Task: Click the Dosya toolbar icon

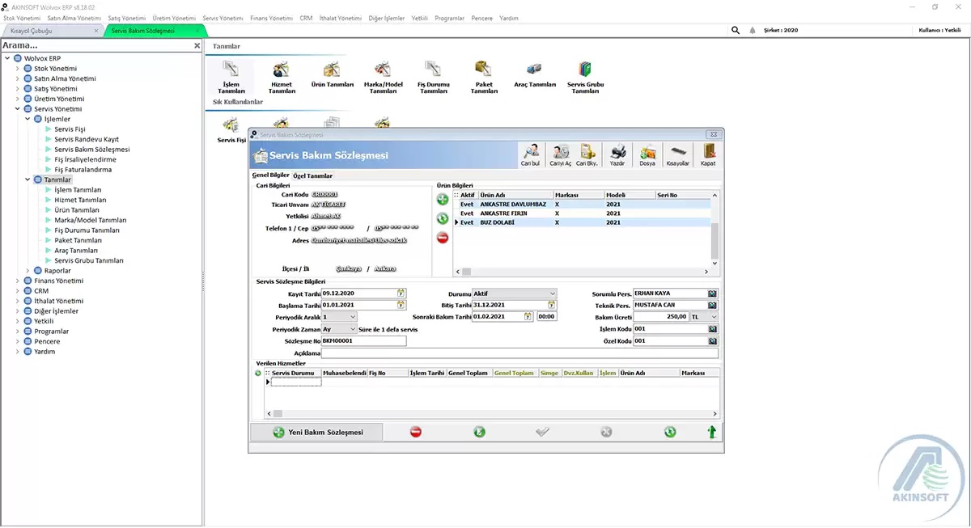Action: [647, 154]
